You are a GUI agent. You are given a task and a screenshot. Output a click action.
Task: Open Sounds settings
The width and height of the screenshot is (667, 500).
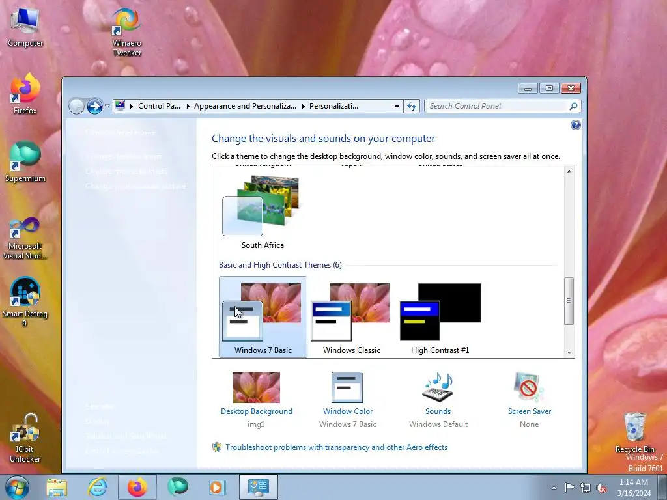[438, 411]
